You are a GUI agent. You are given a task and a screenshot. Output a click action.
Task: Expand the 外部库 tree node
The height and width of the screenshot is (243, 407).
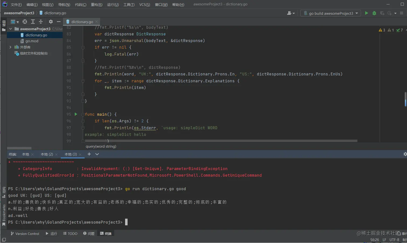[10, 47]
